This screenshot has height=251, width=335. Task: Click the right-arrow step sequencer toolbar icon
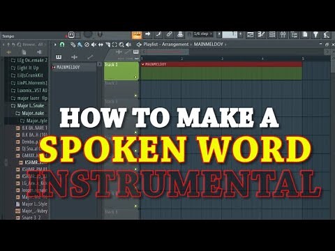tap(147, 34)
